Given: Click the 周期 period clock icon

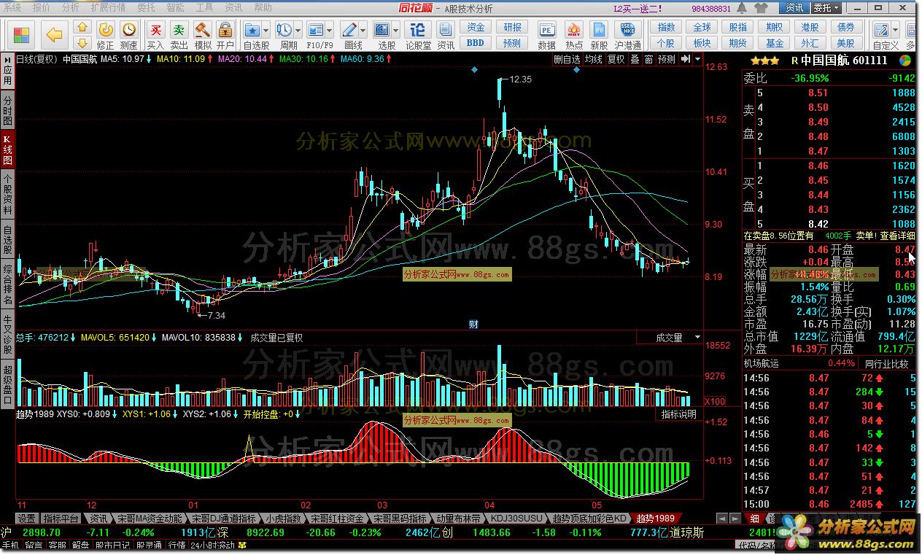Looking at the screenshot, I should click(284, 29).
